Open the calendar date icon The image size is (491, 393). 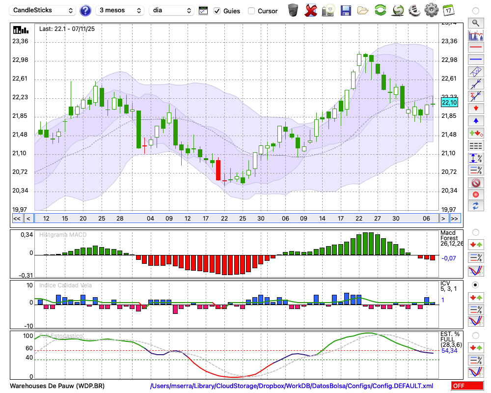(448, 10)
